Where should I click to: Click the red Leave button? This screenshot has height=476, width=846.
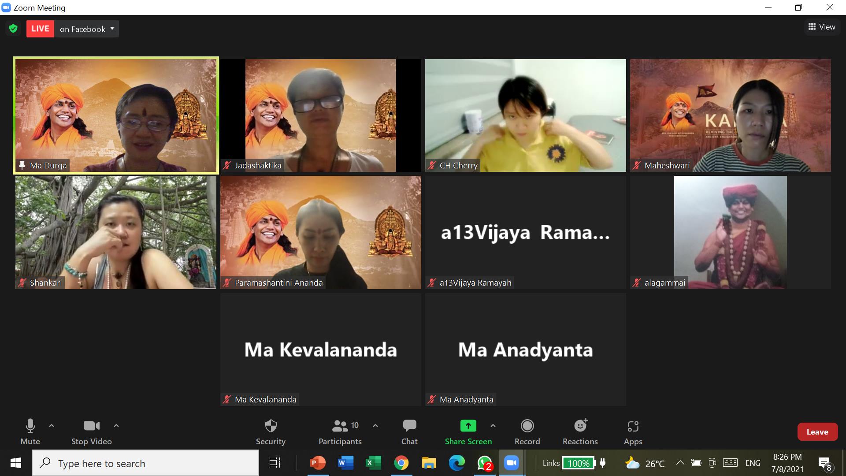(817, 432)
